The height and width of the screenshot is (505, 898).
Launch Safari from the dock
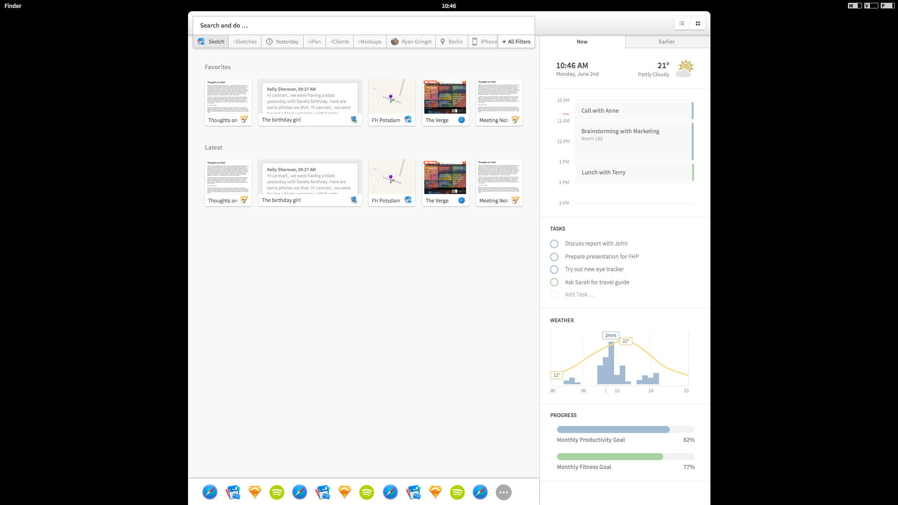click(210, 492)
